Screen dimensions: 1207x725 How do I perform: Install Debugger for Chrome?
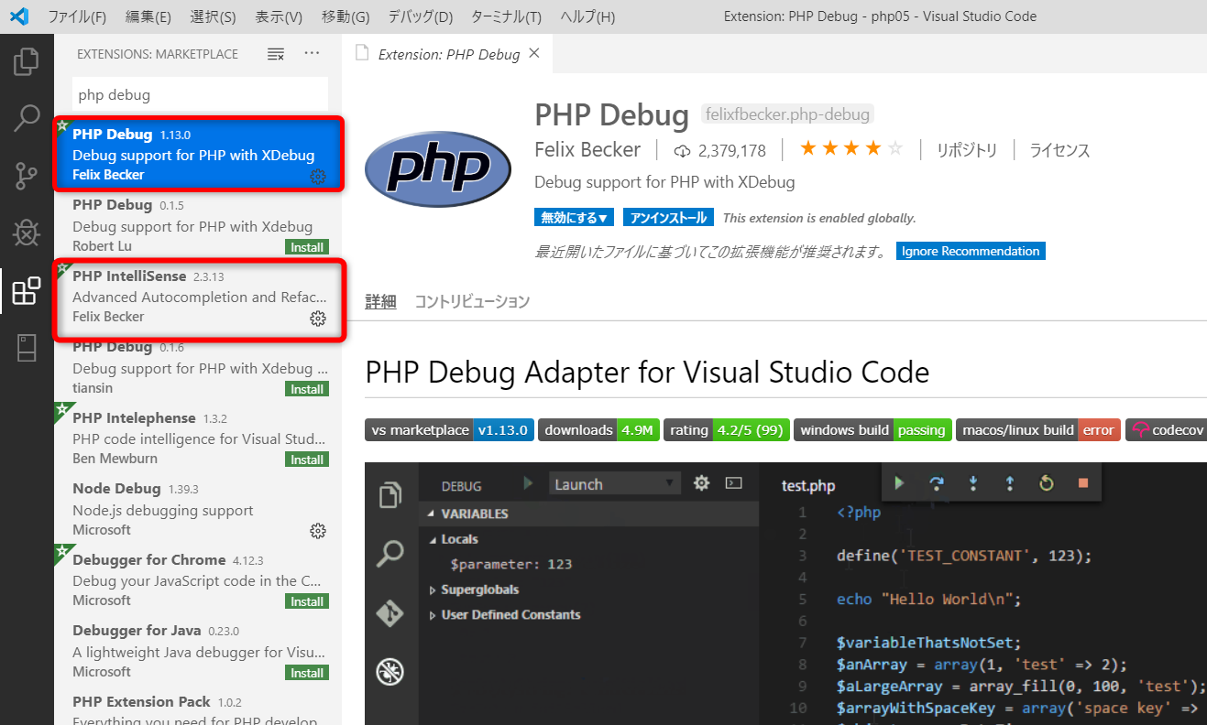(307, 601)
